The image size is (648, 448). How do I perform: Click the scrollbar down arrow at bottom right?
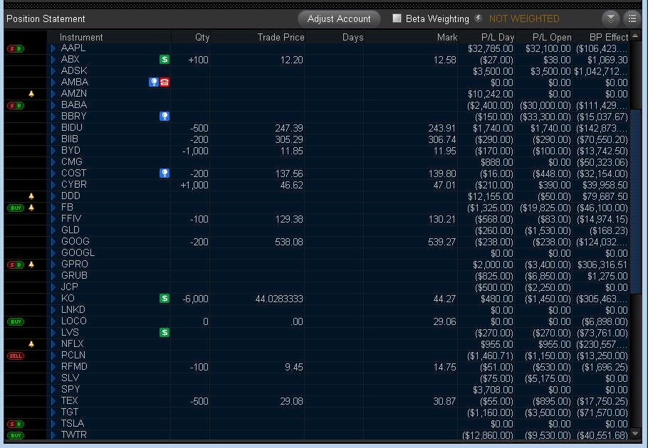coord(635,434)
